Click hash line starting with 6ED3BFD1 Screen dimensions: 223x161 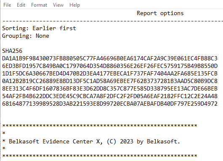click(110, 66)
